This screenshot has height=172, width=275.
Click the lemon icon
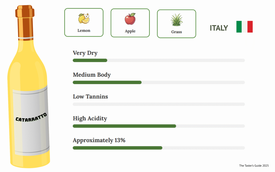[84, 19]
